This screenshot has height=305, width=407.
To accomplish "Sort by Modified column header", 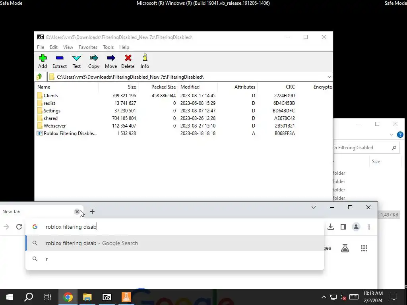I will [198, 87].
